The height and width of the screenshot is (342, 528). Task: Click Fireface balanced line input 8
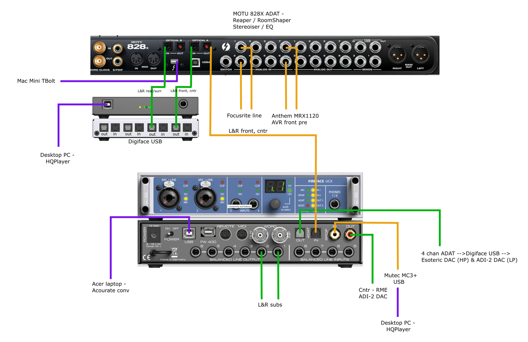pos(299,252)
